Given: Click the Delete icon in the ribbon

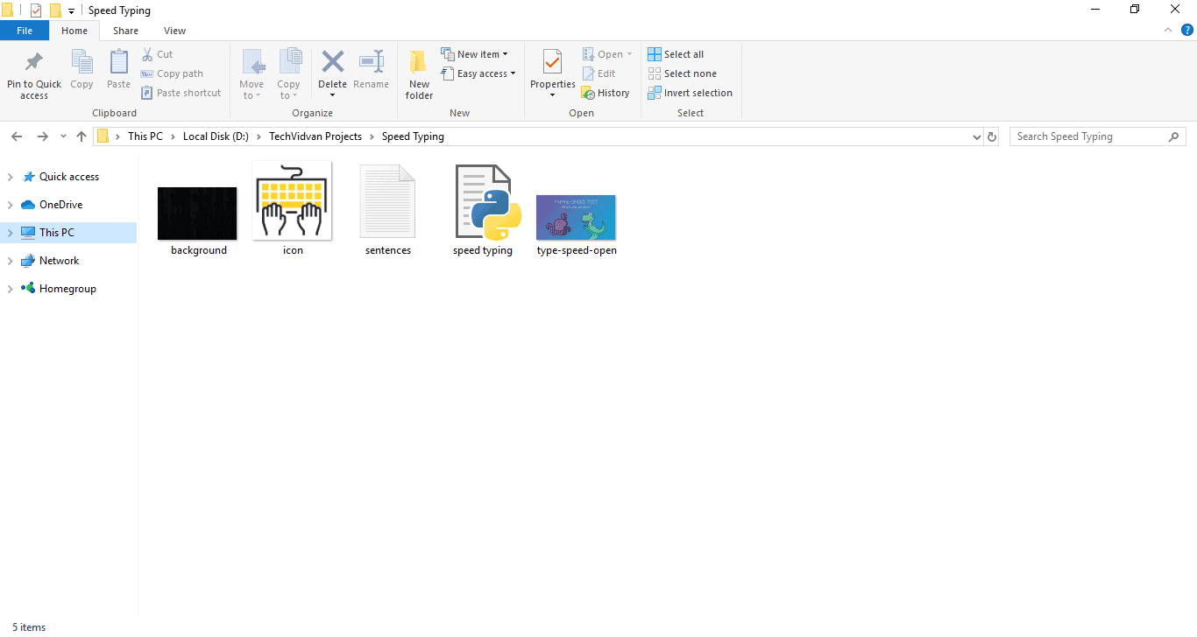Looking at the screenshot, I should click(x=332, y=63).
